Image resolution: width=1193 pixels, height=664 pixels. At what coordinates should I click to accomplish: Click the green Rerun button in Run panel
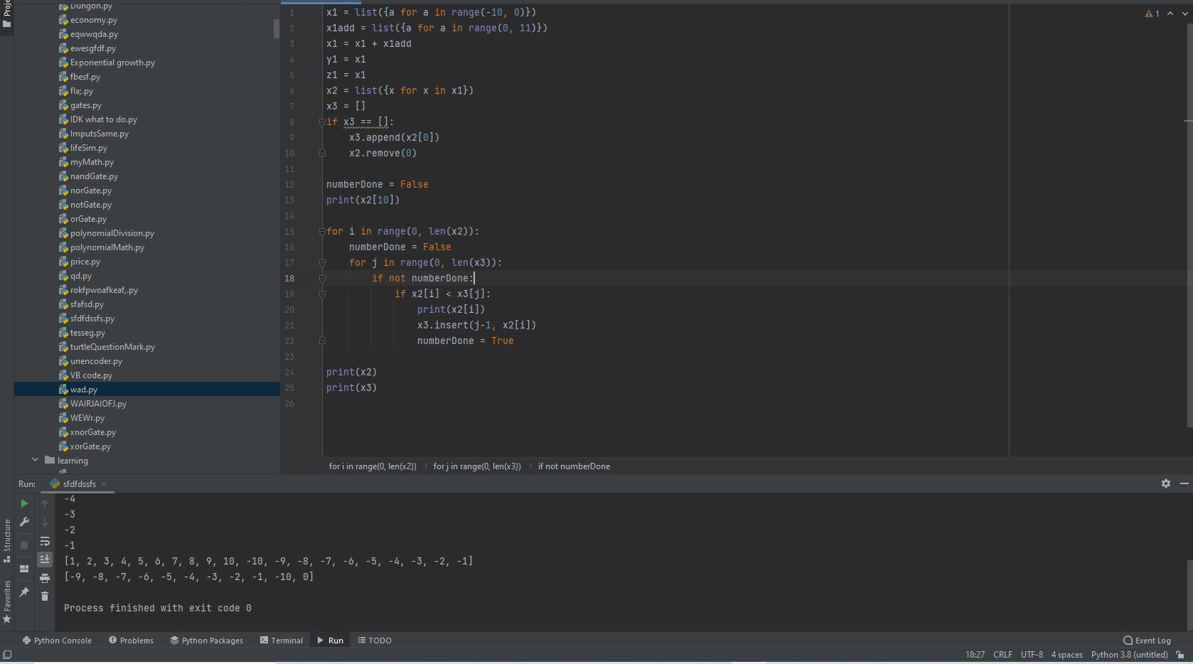pyautogui.click(x=24, y=503)
